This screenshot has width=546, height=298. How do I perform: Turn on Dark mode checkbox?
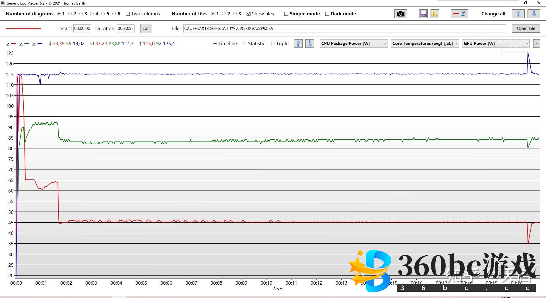point(327,14)
